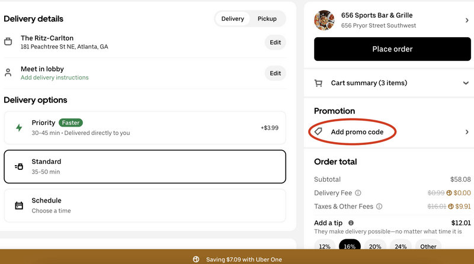Click the info icon next to Add a tip
The image size is (474, 264).
pos(351,223)
